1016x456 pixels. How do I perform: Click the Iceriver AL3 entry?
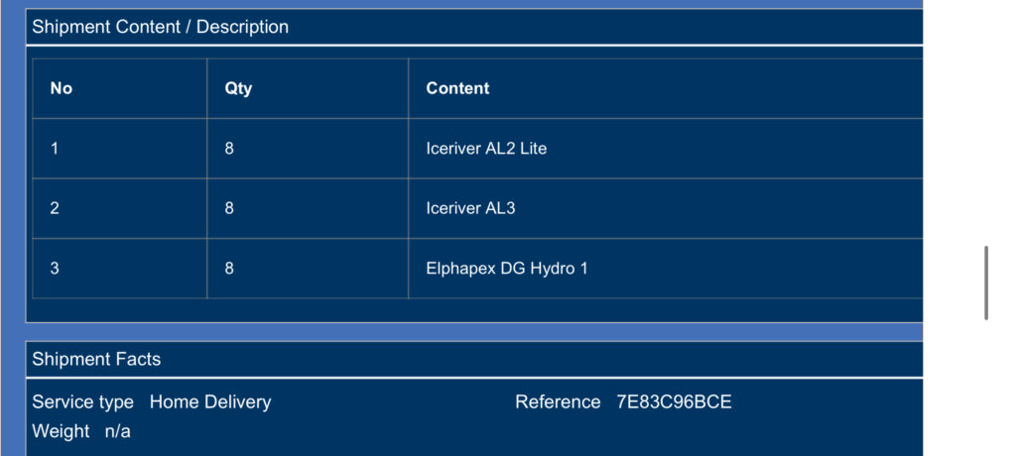click(470, 208)
